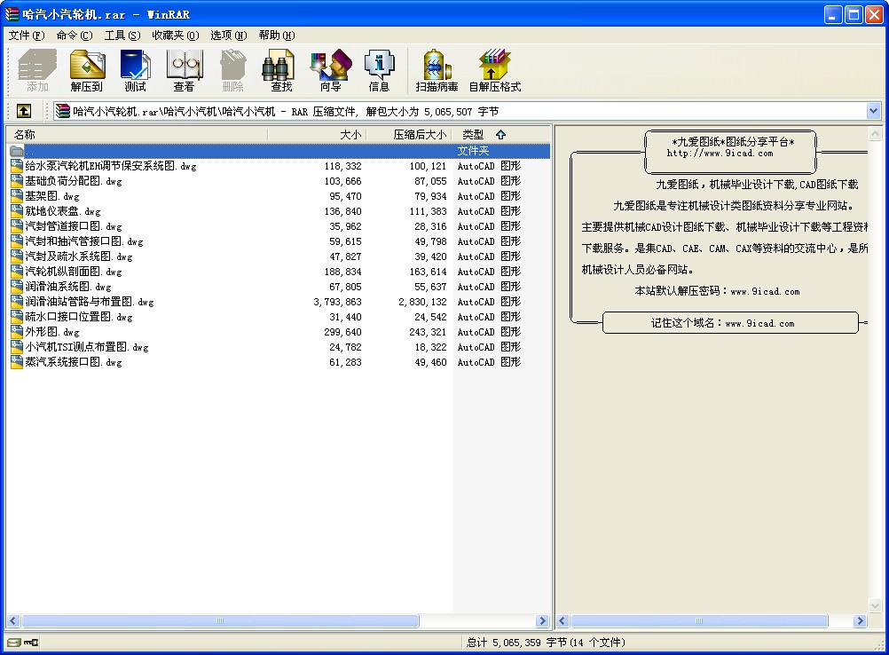Click the up-one-level folder icon
This screenshot has width=889, height=655.
click(x=24, y=111)
